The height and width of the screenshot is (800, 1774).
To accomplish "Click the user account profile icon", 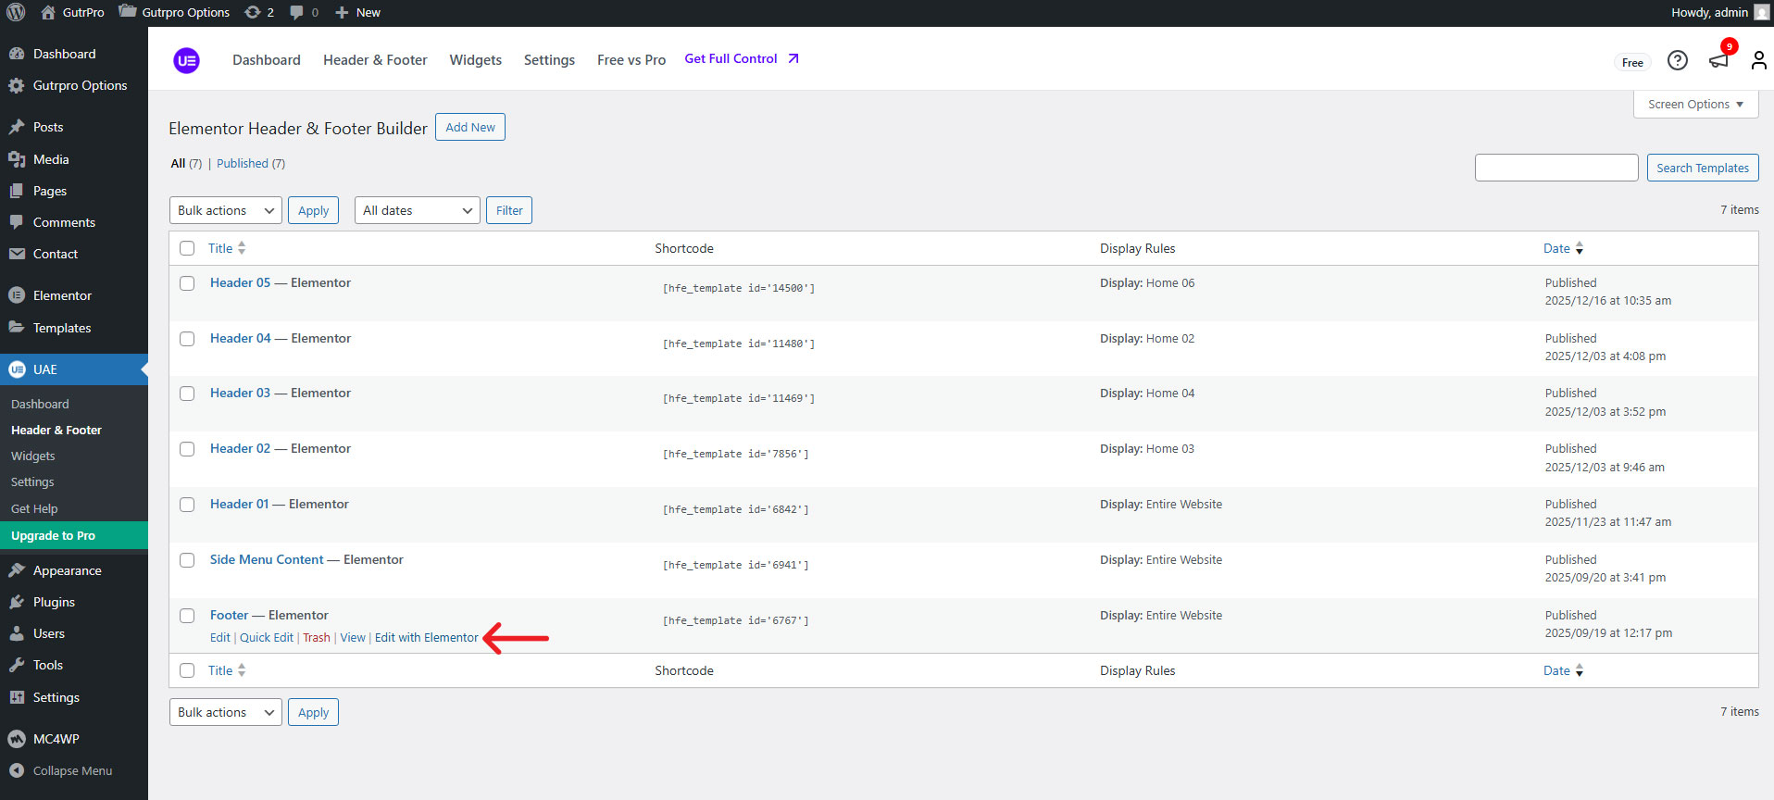I will pos(1758,60).
